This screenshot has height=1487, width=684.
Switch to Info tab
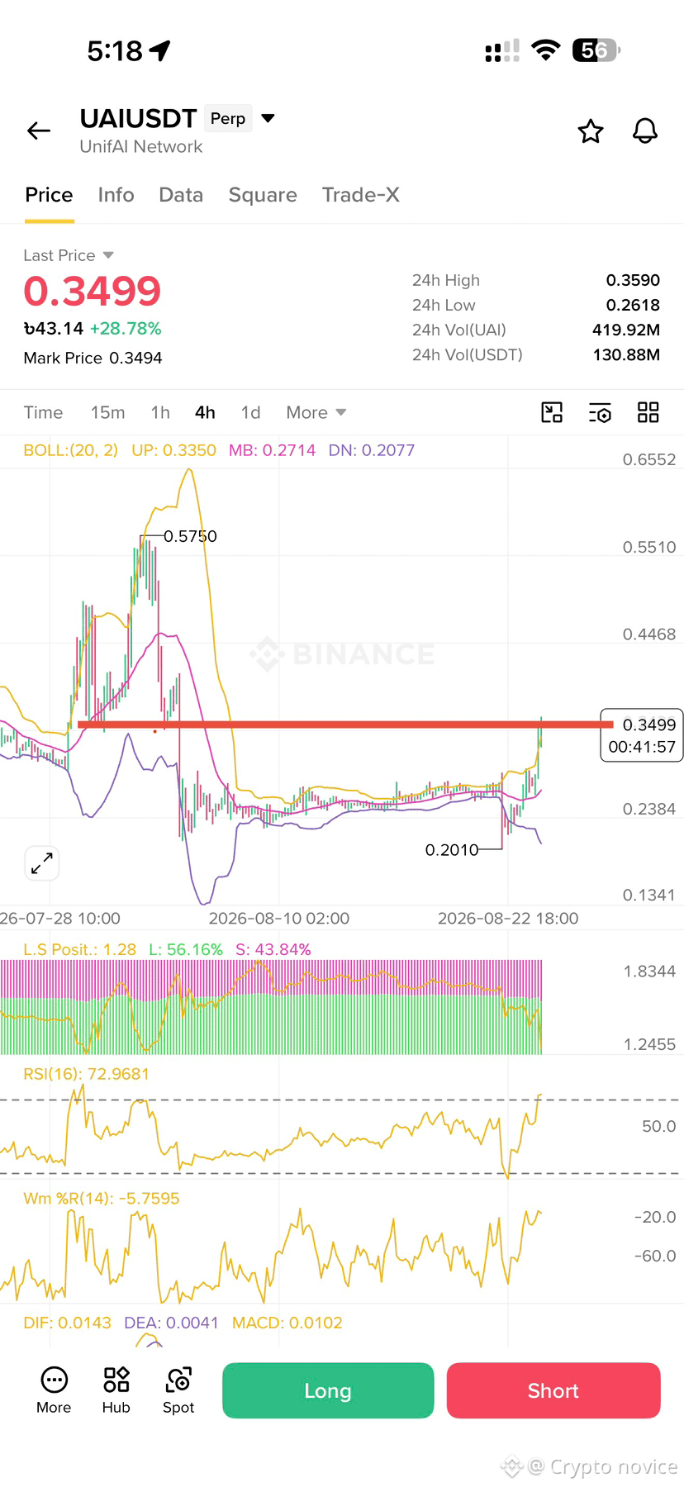coord(116,195)
